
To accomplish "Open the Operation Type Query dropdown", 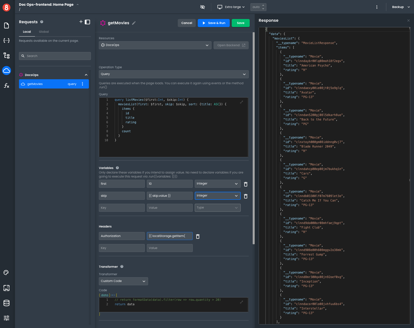I will pos(174,74).
